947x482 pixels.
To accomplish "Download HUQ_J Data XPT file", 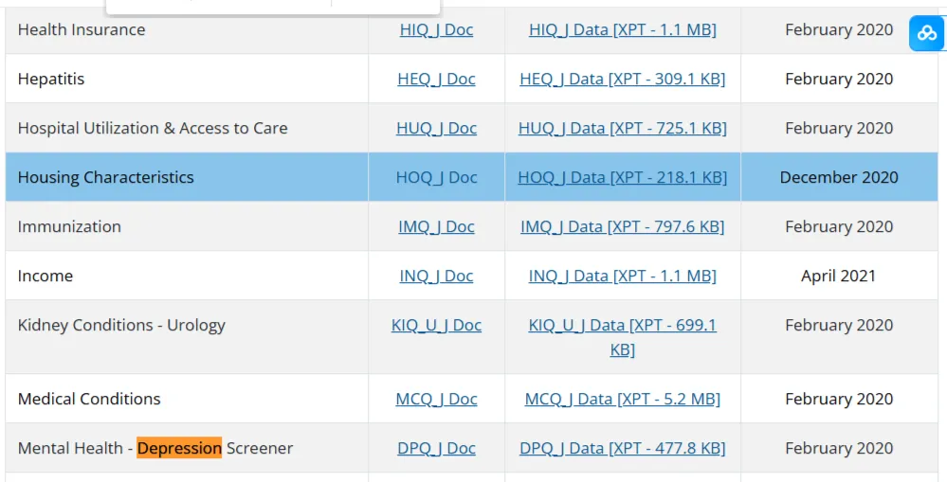I will pos(623,128).
